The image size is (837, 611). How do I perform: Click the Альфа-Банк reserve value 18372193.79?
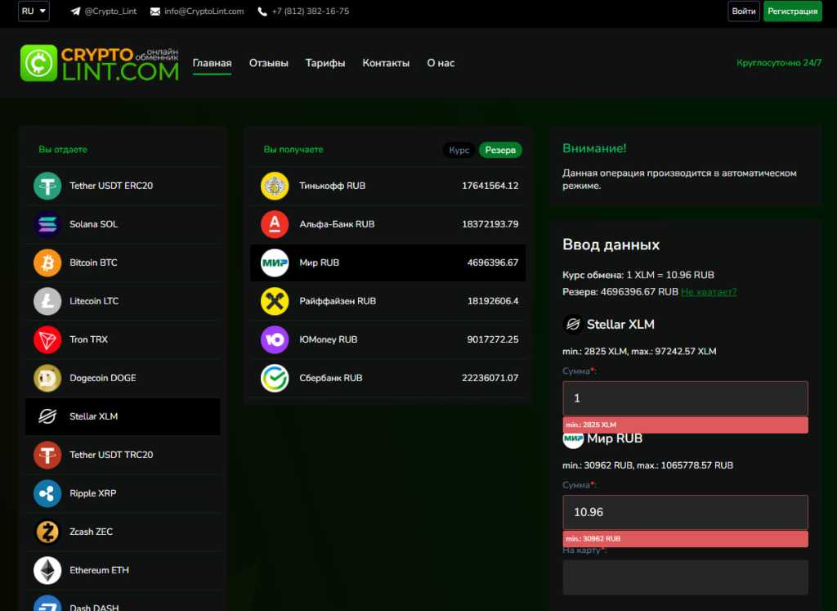[490, 224]
